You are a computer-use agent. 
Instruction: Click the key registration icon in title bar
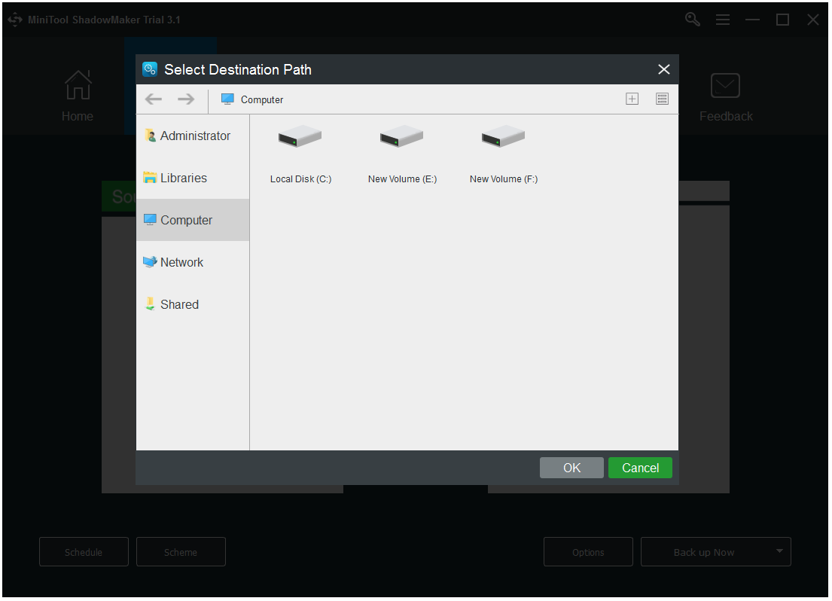coord(693,20)
